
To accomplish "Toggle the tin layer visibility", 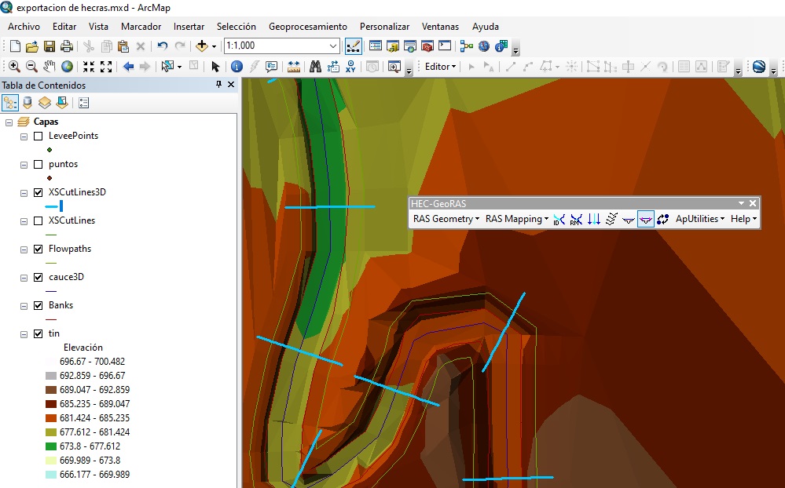I will tap(38, 334).
